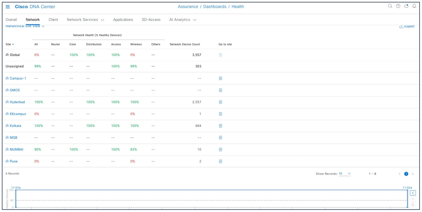The width and height of the screenshot is (422, 212).
Task: Click Health in the breadcrumb
Action: point(238,7)
